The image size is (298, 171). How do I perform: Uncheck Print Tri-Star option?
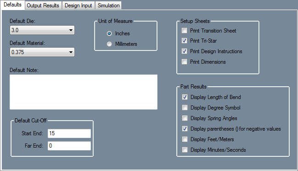(x=184, y=41)
